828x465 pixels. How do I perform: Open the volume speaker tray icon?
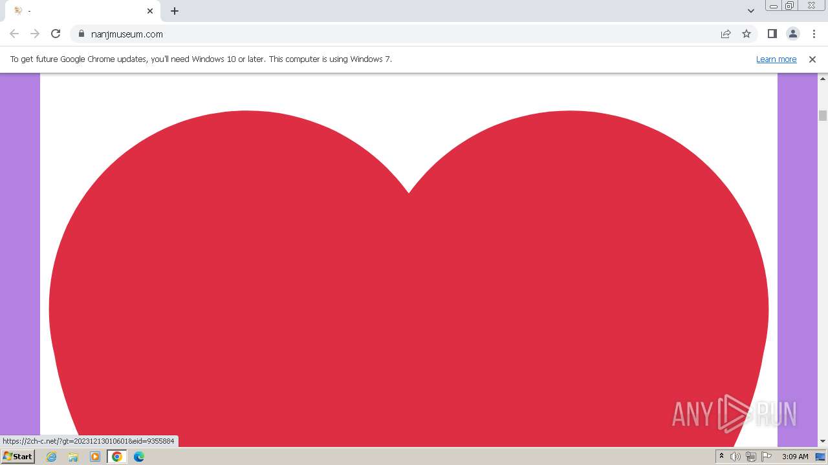(x=735, y=457)
